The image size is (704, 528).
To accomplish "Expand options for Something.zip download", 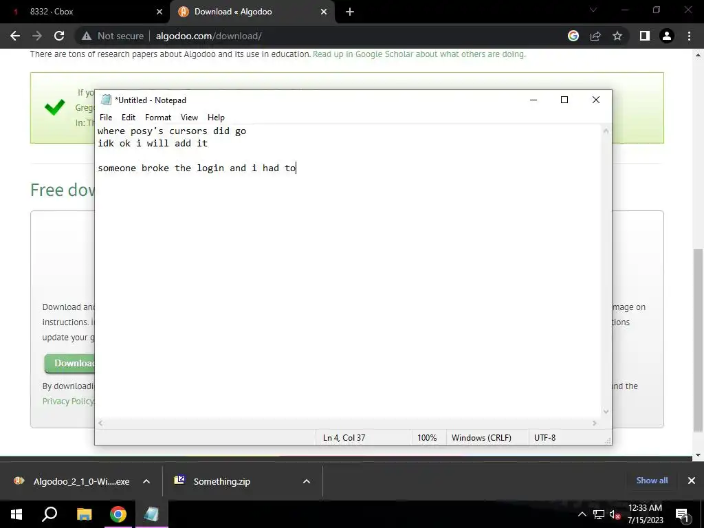I will coord(307,481).
